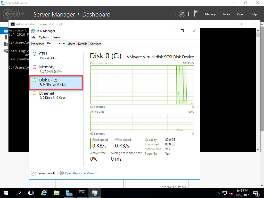Viewport: 264px width, 198px height.
Task: Launch Command Prompt from the taskbar
Action: tap(82, 193)
